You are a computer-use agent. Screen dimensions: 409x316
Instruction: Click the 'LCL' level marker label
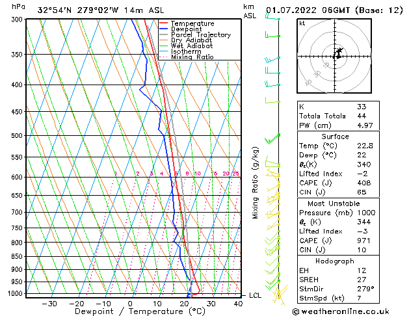255,295
